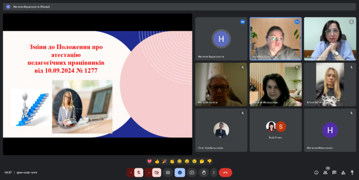
Task: Open the chat panel
Action: pyautogui.click(x=334, y=173)
